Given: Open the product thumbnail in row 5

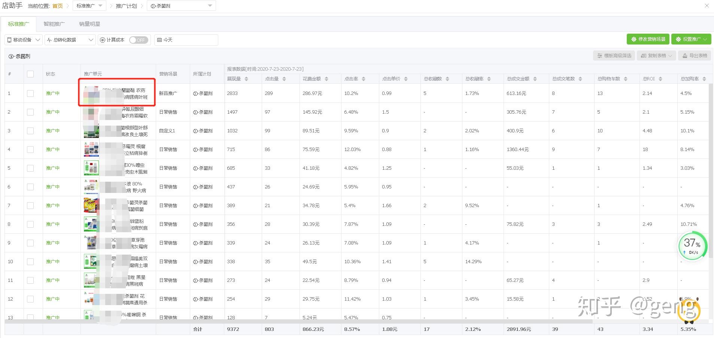Looking at the screenshot, I should click(x=91, y=168).
